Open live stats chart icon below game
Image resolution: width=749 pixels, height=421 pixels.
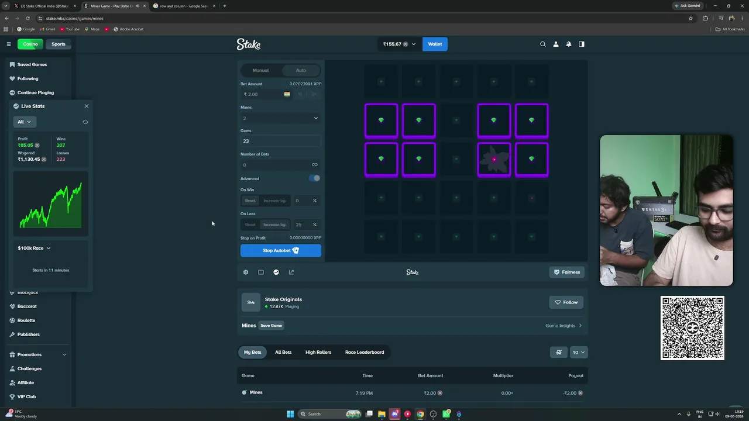click(276, 272)
